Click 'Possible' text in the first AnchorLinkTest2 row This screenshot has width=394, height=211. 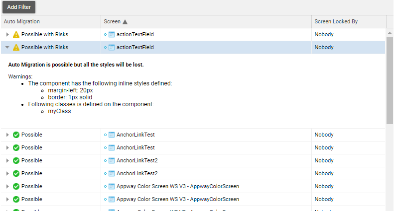click(x=32, y=161)
